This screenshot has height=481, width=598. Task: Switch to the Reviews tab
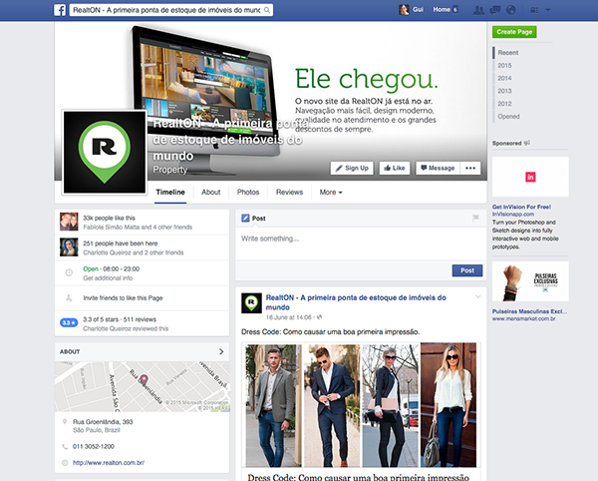click(x=289, y=192)
